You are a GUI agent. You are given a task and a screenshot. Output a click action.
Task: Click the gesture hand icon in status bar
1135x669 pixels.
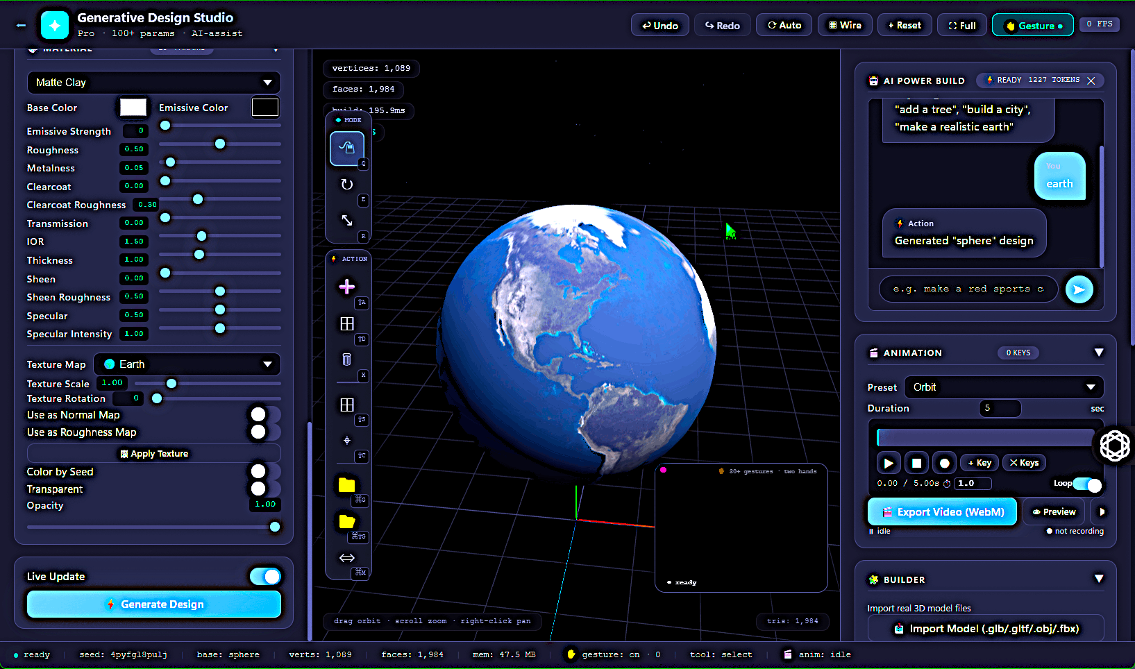[x=571, y=654]
